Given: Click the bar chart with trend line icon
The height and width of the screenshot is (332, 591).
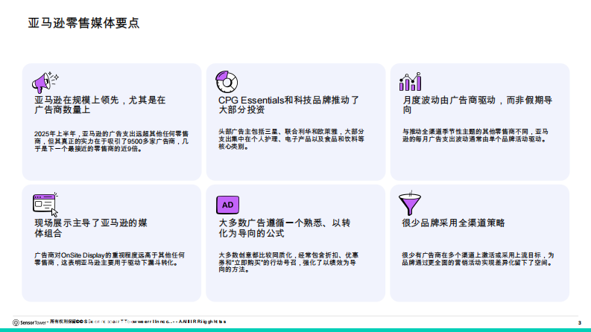Looking at the screenshot, I should coord(410,82).
